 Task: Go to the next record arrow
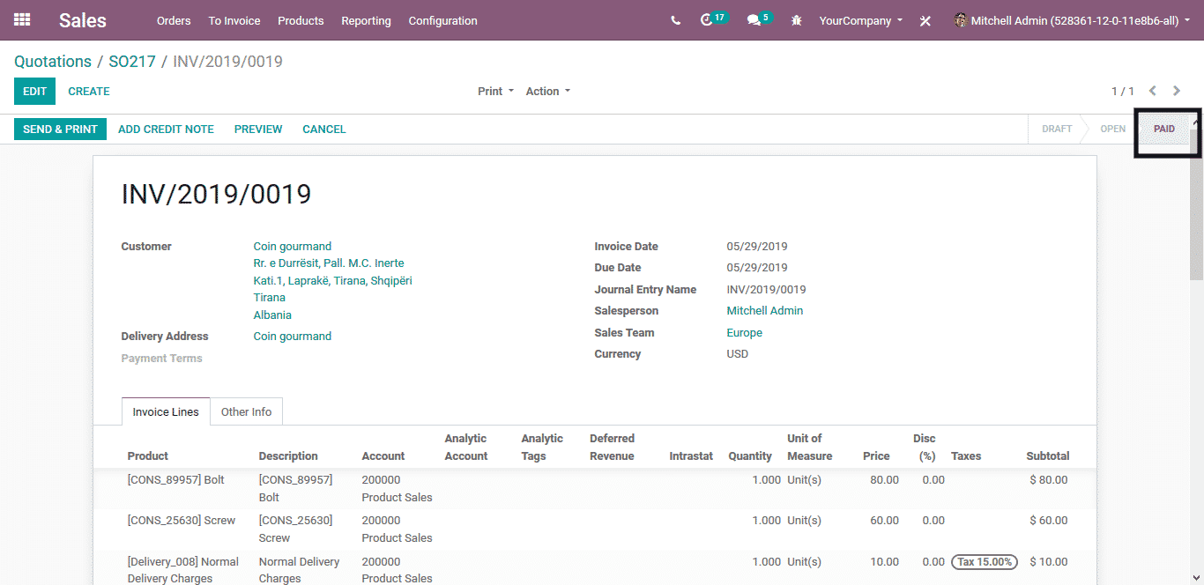[x=1177, y=91]
